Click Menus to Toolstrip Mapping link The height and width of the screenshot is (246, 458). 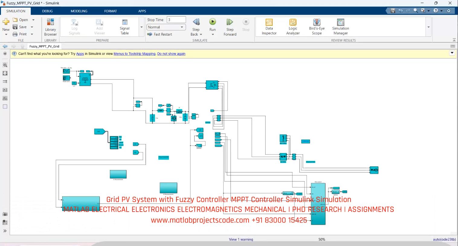tap(134, 54)
